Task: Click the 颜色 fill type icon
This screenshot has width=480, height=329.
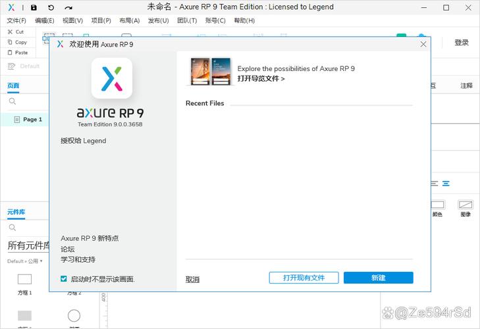Action: [437, 205]
